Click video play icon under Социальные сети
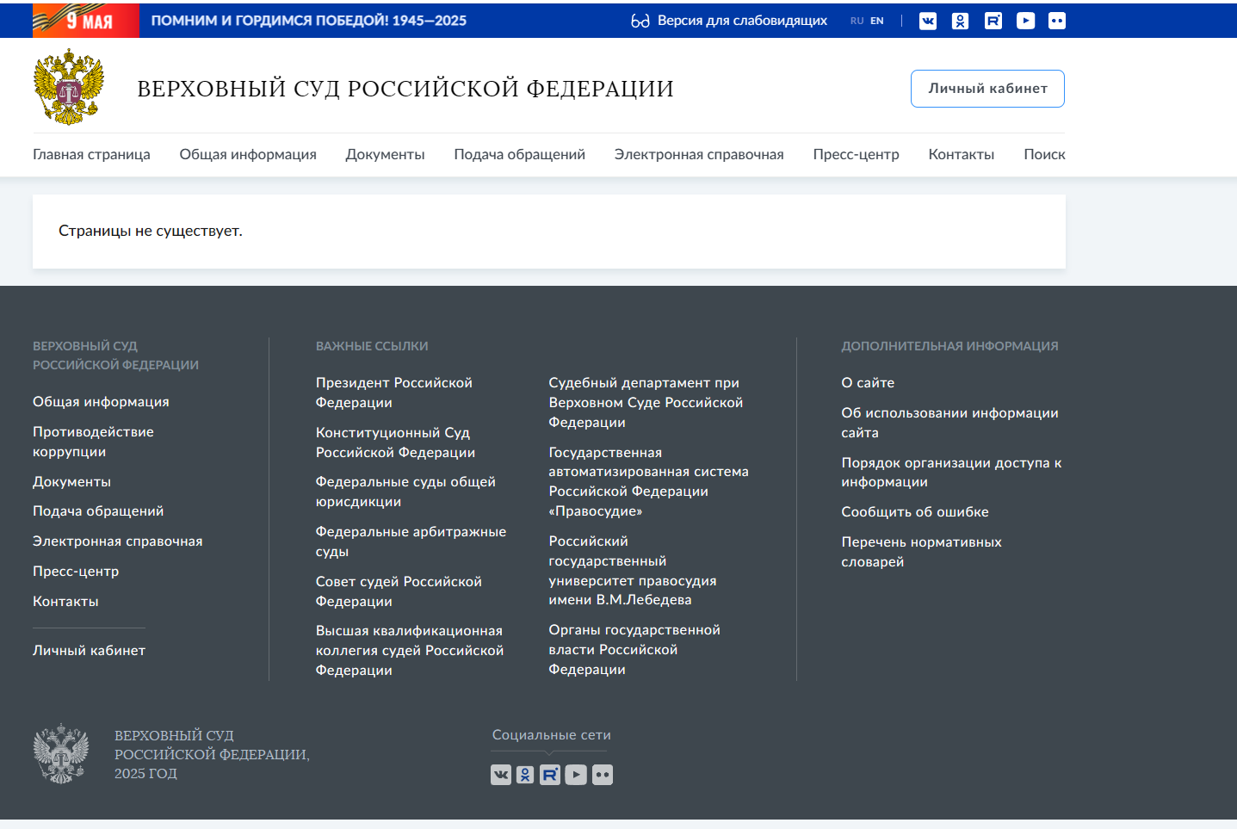The image size is (1237, 829). point(576,775)
